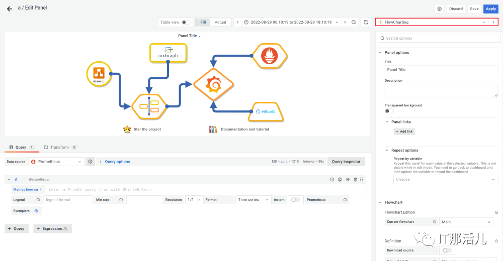Viewport: 503px width, 261px height.
Task: Toggle query A visibility eye icon
Action: 348,179
